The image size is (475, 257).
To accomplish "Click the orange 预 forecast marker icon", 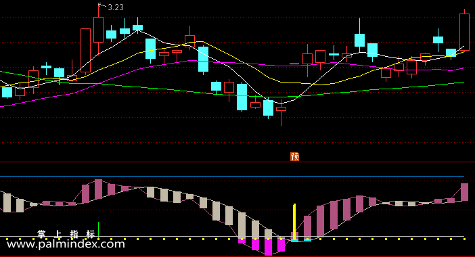I will pos(294,156).
